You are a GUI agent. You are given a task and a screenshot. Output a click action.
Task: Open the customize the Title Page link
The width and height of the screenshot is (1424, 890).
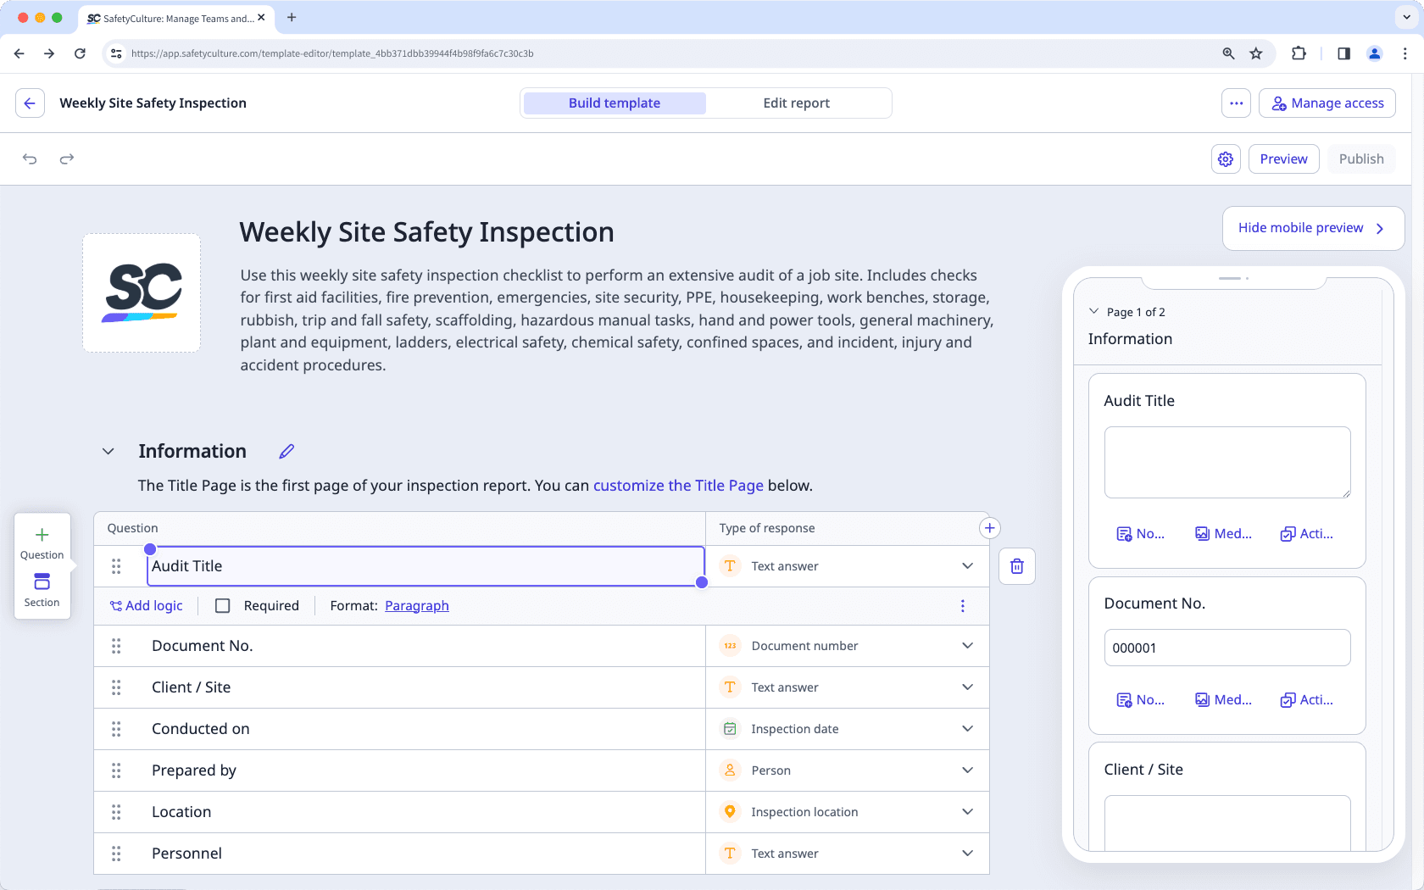(678, 485)
